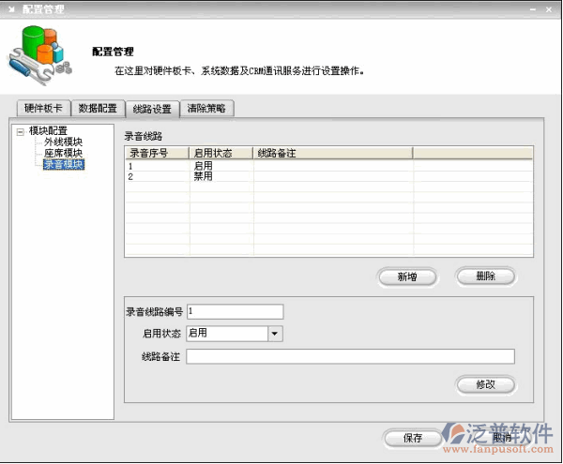
Task: Select 座席模块 in the module tree
Action: (x=63, y=153)
